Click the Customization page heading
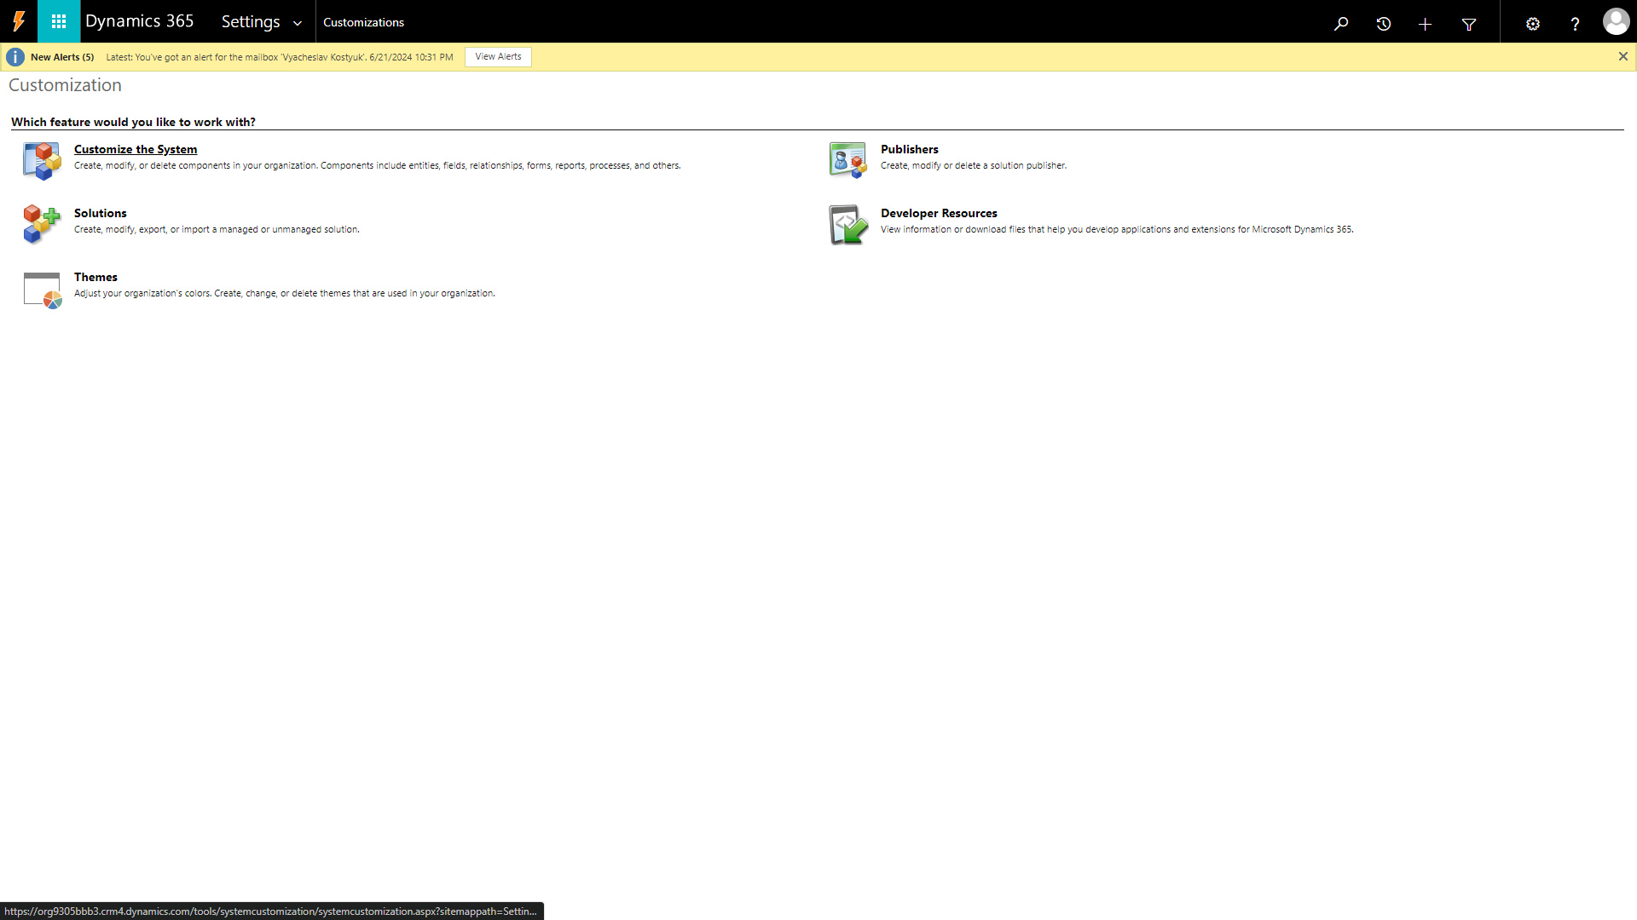1637x920 pixels. (x=65, y=85)
